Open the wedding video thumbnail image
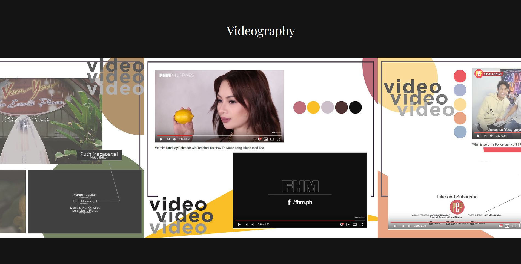 click(x=51, y=121)
